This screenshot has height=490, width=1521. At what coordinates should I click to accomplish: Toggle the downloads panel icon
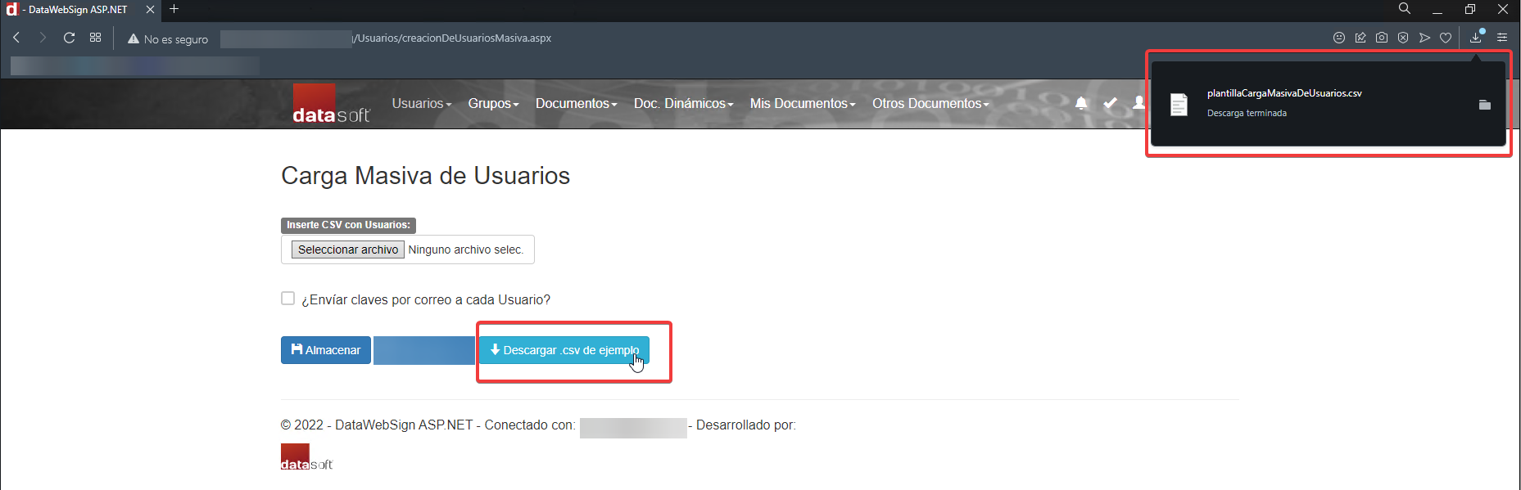pos(1476,38)
